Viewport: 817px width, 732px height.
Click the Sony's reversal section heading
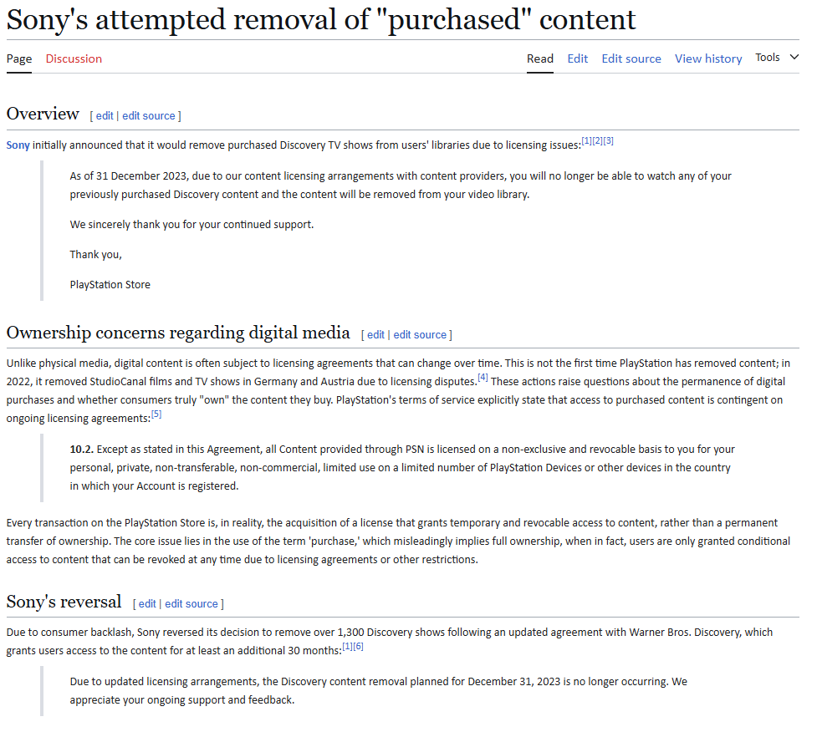[64, 602]
